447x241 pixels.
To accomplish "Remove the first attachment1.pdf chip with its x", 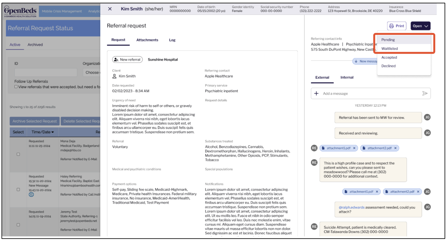I will click(x=354, y=148).
